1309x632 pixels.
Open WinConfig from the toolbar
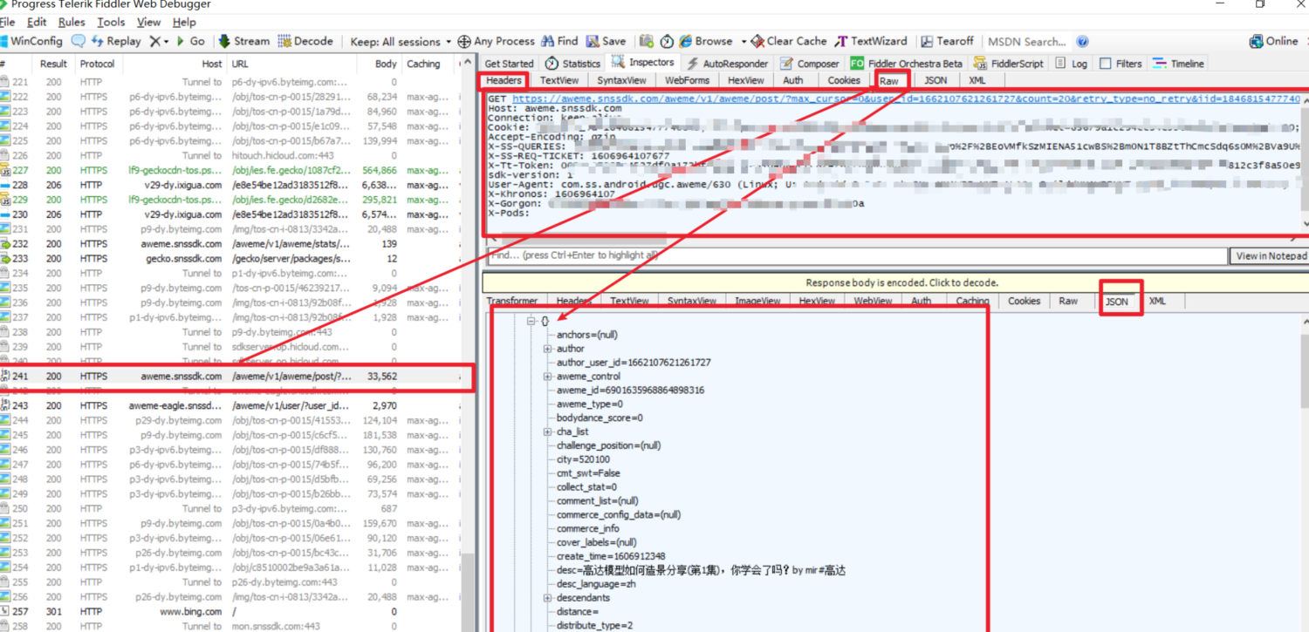[x=31, y=41]
